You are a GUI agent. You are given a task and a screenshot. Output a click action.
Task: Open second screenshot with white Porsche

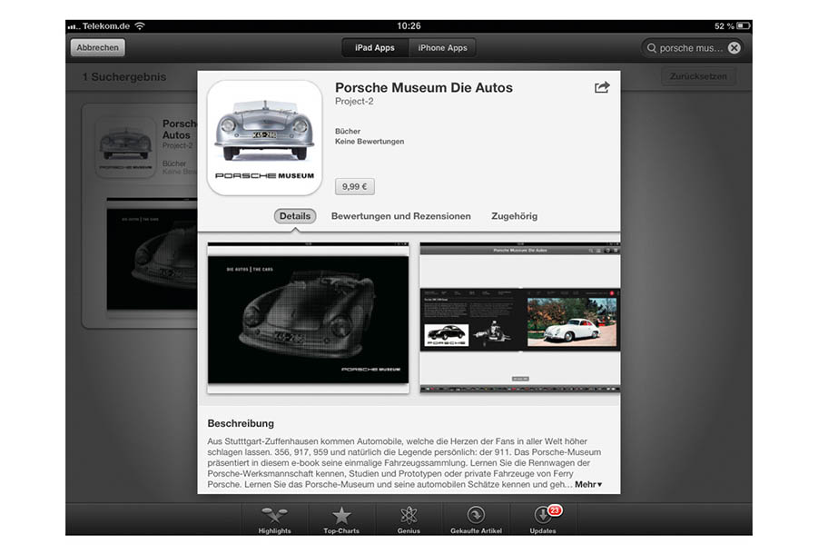pyautogui.click(x=520, y=318)
